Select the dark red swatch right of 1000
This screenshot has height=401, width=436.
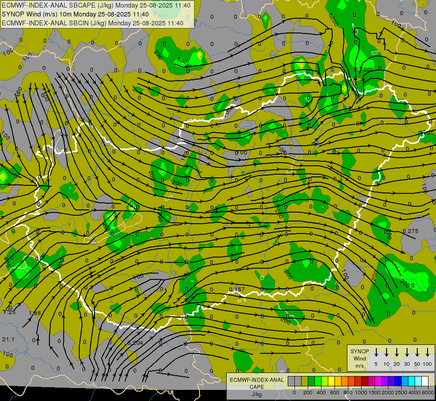(x=365, y=381)
